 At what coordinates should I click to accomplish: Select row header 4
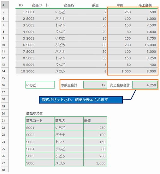pos(5,5)
